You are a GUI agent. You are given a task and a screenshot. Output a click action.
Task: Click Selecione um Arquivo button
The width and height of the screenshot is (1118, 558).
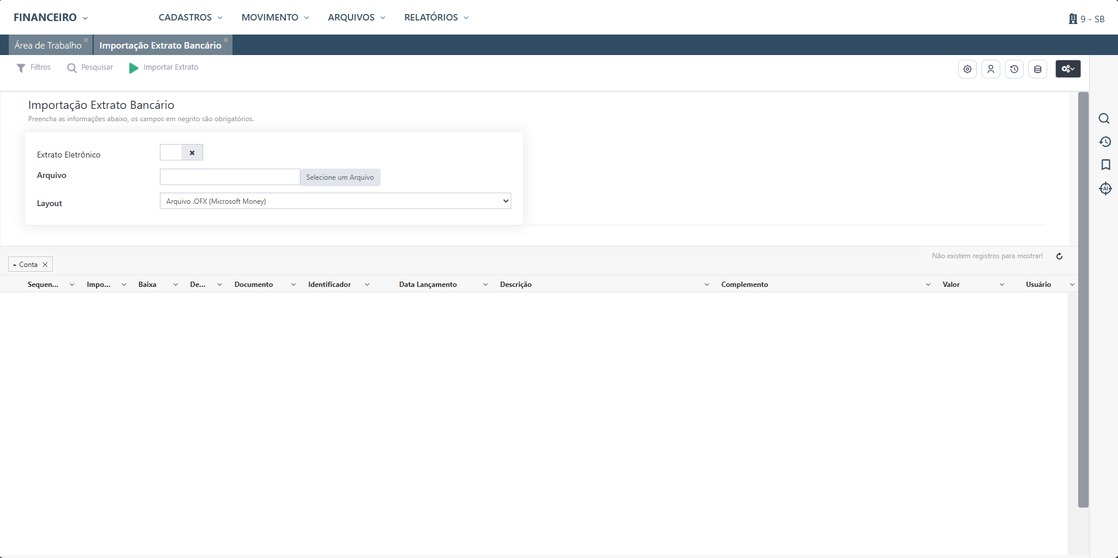340,177
